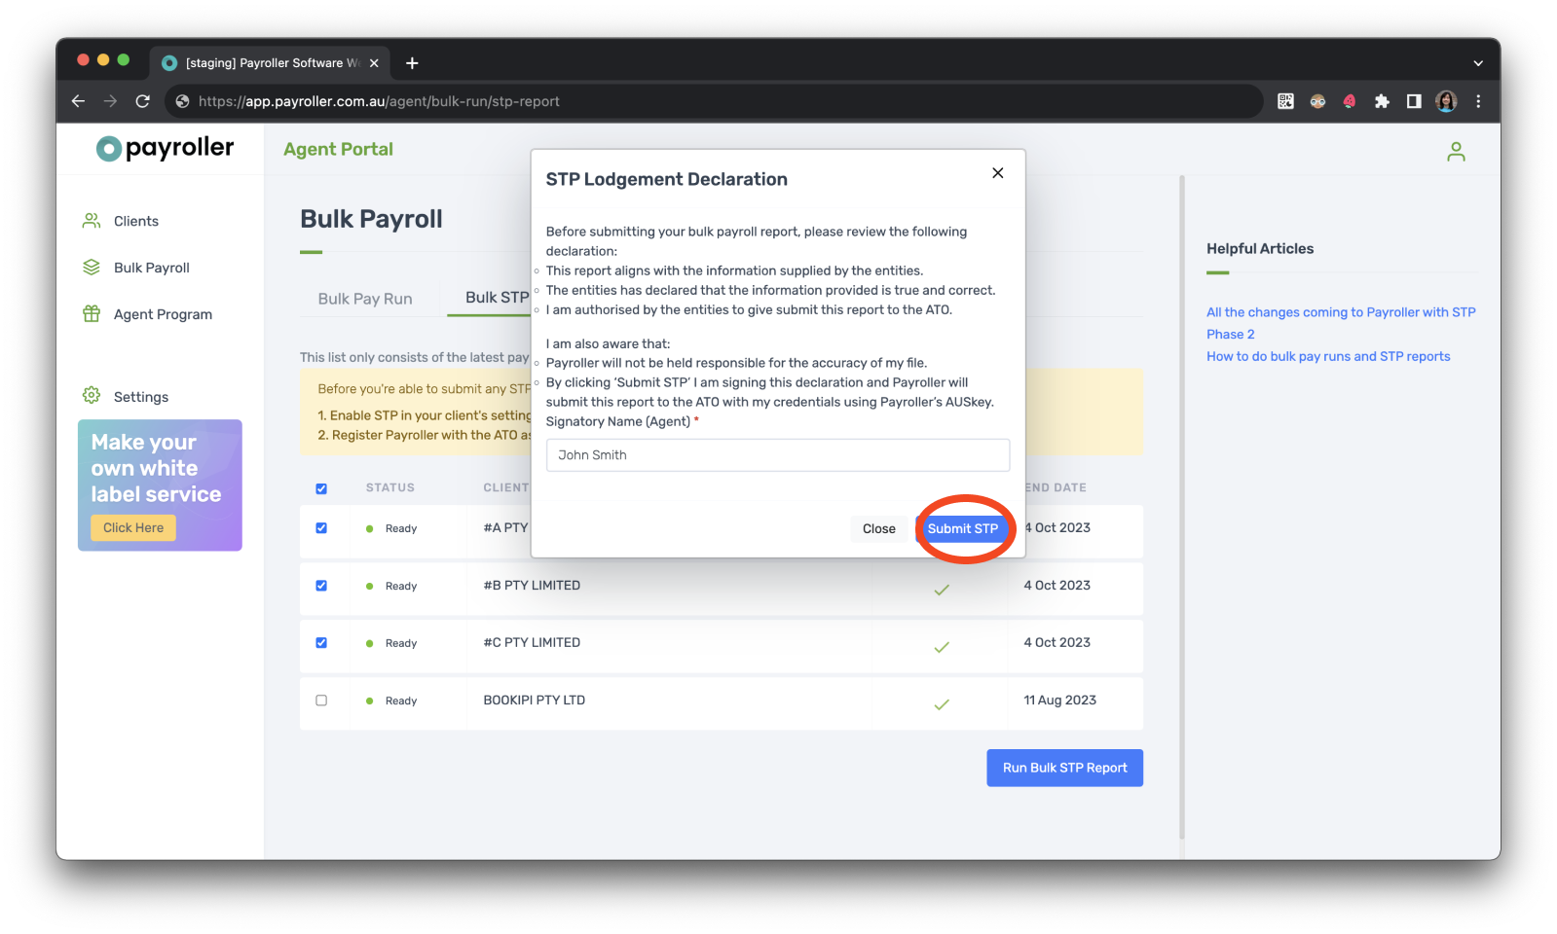Toggle the select-all header checkbox
Viewport: 1557px width, 934px height.
pyautogui.click(x=321, y=488)
